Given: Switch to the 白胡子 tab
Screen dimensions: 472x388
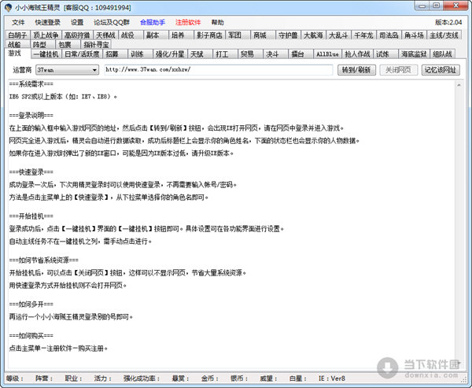Looking at the screenshot, I should point(17,35).
